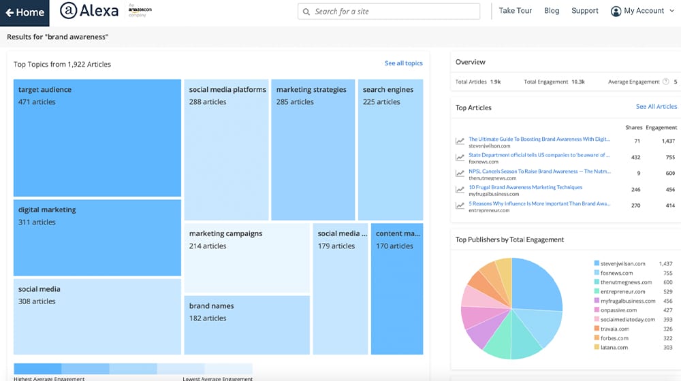Viewport: 681px width, 381px height.
Task: Click trend icon for entrepreneur.com article
Action: click(x=460, y=205)
